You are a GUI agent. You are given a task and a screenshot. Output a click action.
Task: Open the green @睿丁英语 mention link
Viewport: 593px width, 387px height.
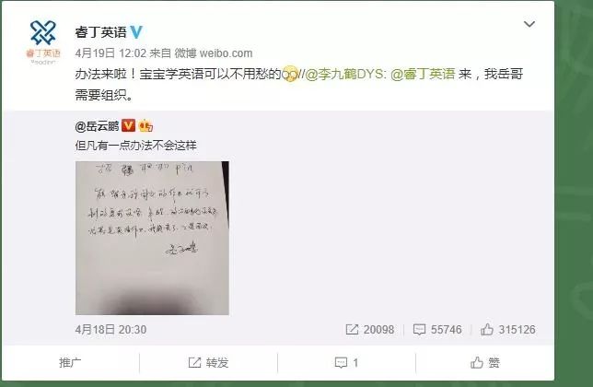[423, 74]
